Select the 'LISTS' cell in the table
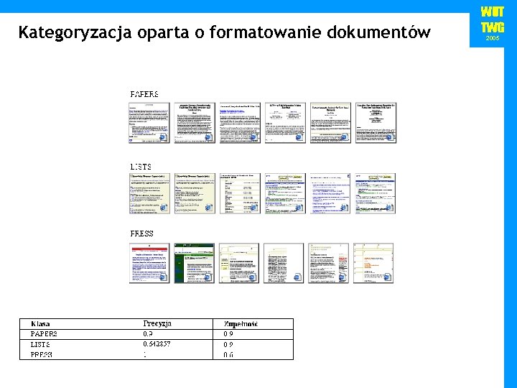 [x=40, y=344]
